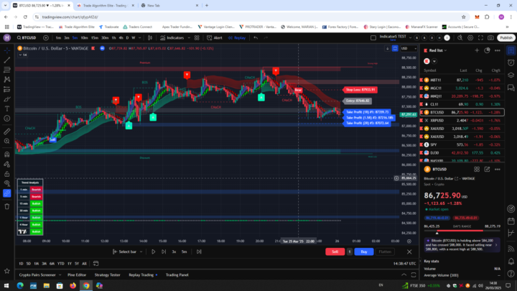Collapse the bottom panel chevron
The height and width of the screenshot is (291, 517).
[x=404, y=274]
